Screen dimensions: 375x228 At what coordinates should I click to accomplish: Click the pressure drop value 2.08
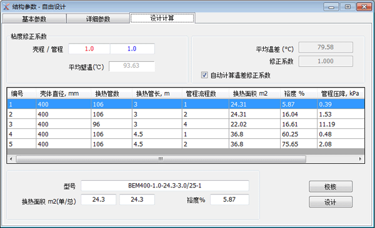click(x=341, y=144)
